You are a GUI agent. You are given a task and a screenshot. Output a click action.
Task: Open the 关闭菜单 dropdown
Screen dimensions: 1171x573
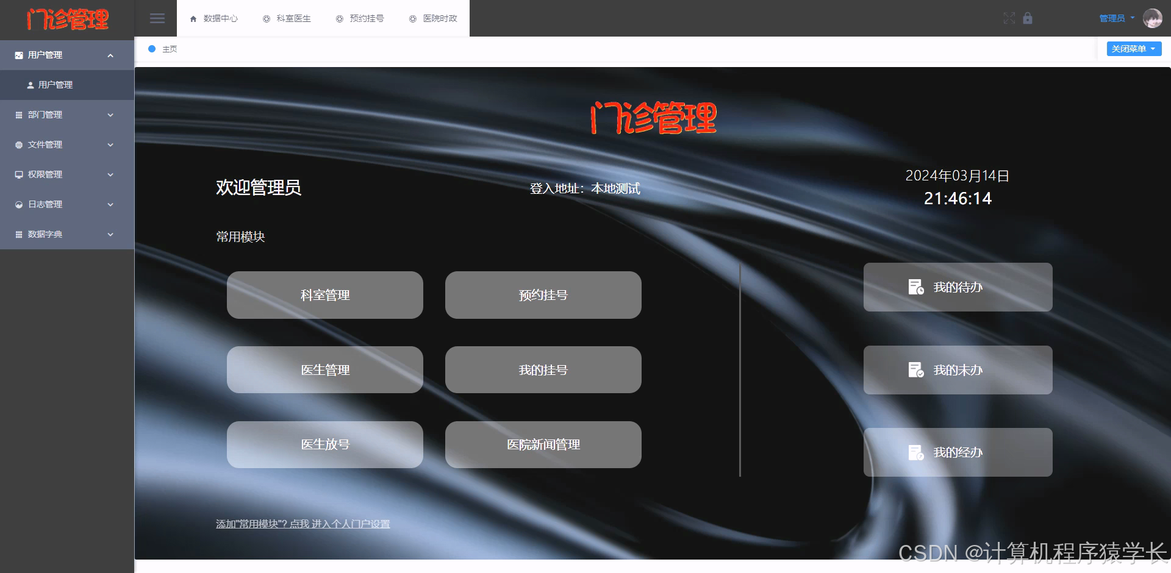pos(1133,49)
